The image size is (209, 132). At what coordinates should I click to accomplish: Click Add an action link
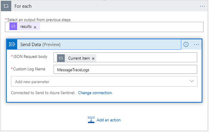[x=108, y=120]
